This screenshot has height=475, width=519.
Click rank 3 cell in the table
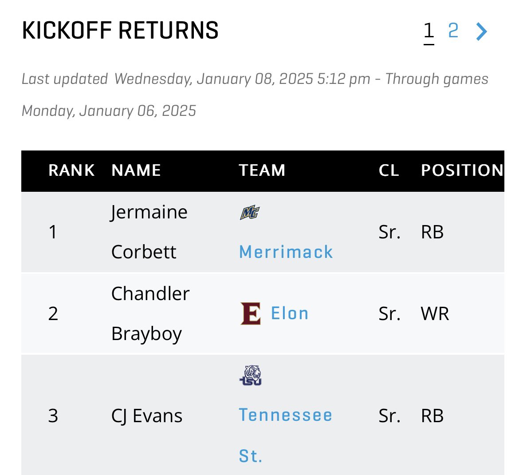[x=53, y=416]
